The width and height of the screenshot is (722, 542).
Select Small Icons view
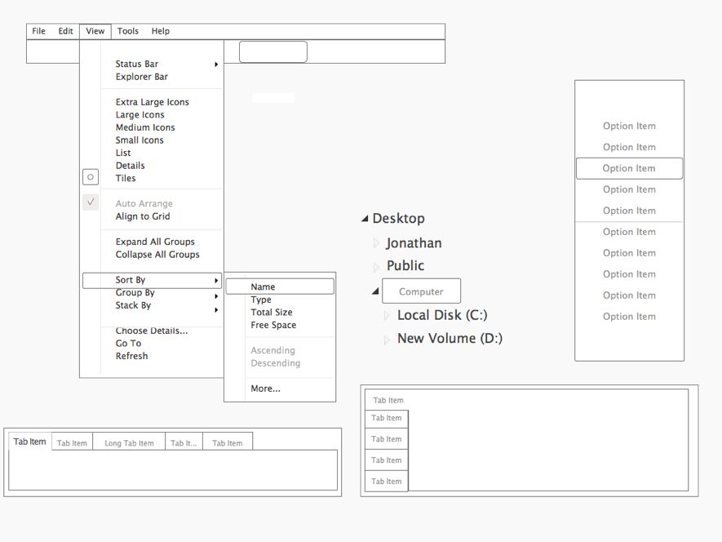[139, 140]
